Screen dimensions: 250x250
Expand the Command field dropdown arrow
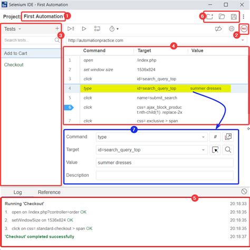[x=203, y=137]
